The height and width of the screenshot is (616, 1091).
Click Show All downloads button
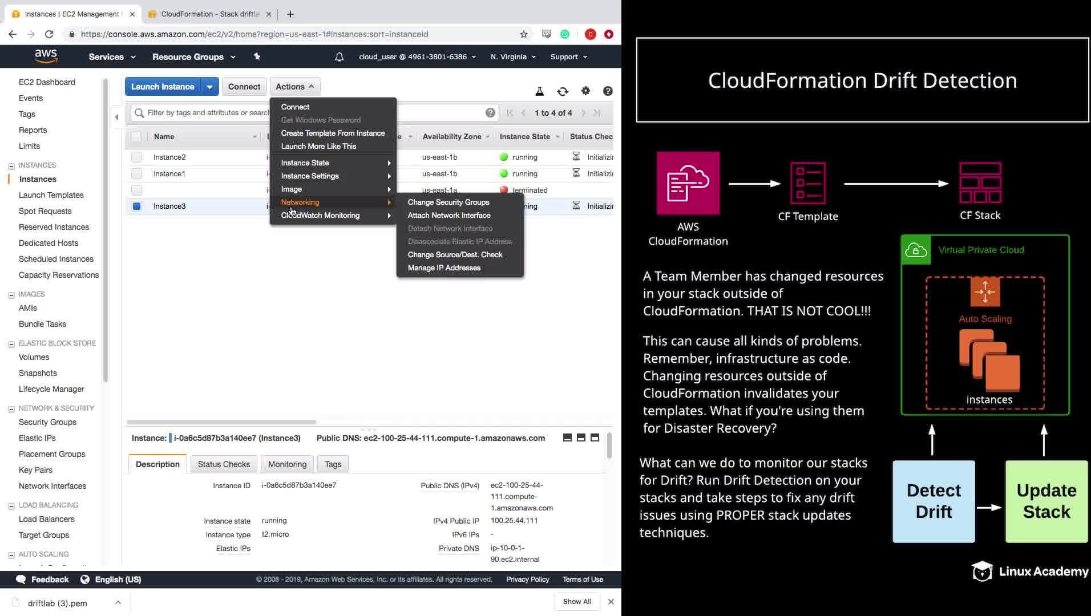pos(577,602)
